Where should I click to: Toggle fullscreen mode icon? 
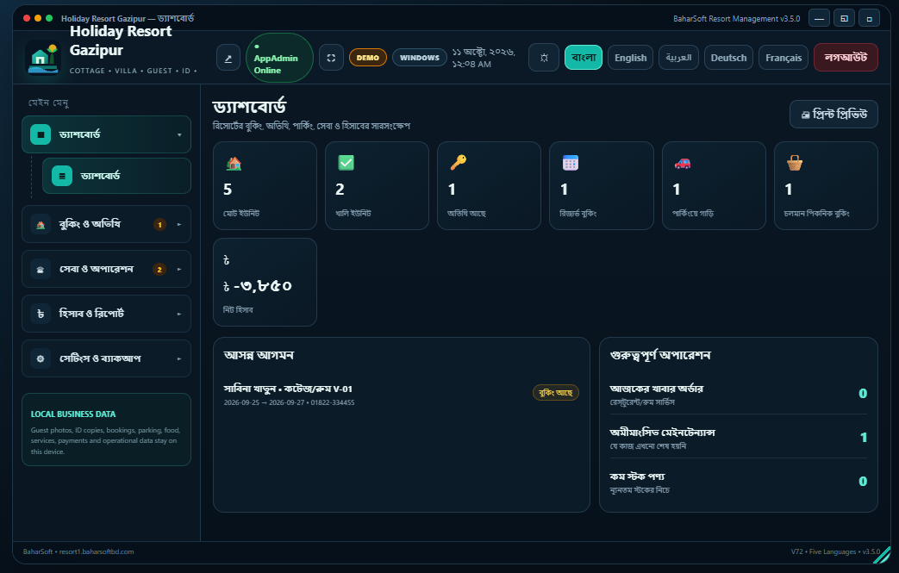tap(331, 58)
